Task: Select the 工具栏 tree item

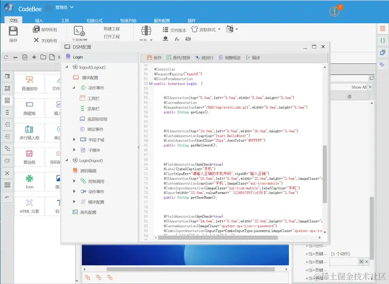Action: click(x=90, y=98)
